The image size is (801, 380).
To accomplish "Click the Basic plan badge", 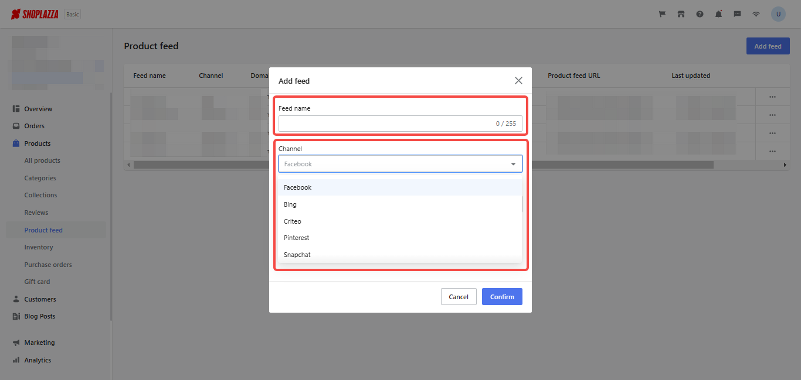I will coord(72,14).
